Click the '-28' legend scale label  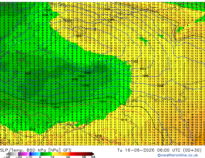[x=6, y=157]
